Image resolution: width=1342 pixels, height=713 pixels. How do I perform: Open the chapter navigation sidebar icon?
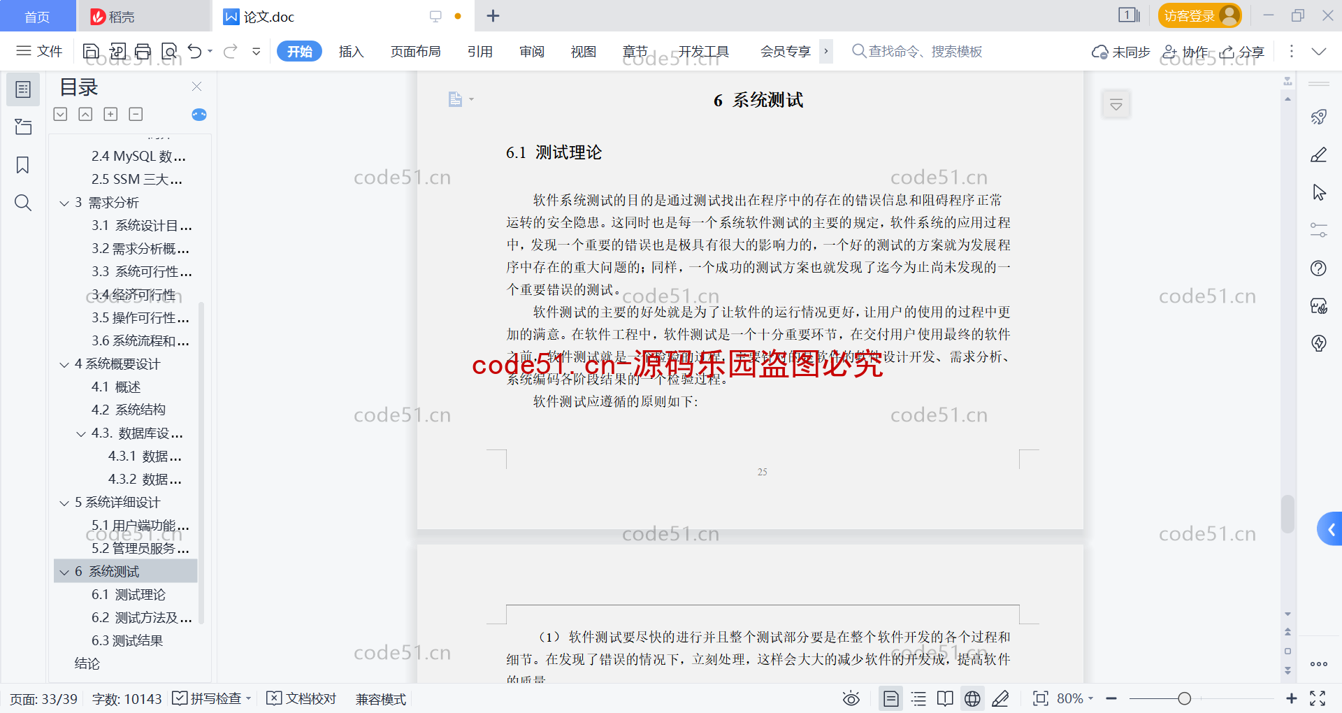(x=23, y=127)
